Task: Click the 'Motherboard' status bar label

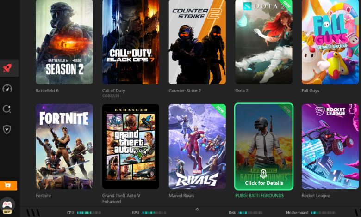Action: coord(297,213)
